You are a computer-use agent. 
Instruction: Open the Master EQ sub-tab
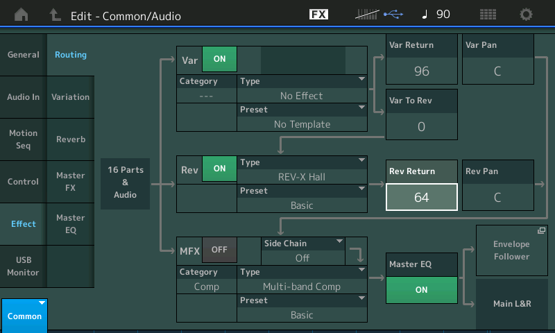(71, 224)
